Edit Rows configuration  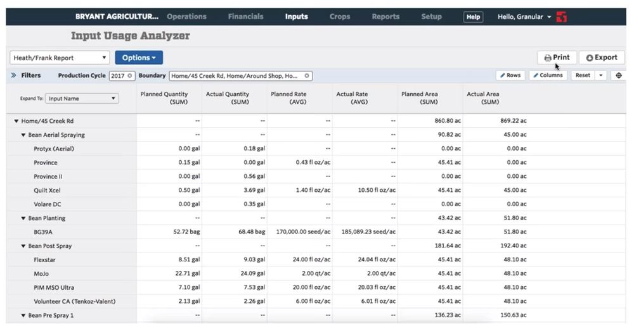click(x=510, y=75)
